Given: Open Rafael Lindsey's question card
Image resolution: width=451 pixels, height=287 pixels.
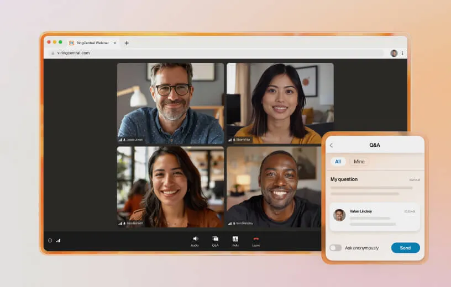Looking at the screenshot, I should pos(375,217).
